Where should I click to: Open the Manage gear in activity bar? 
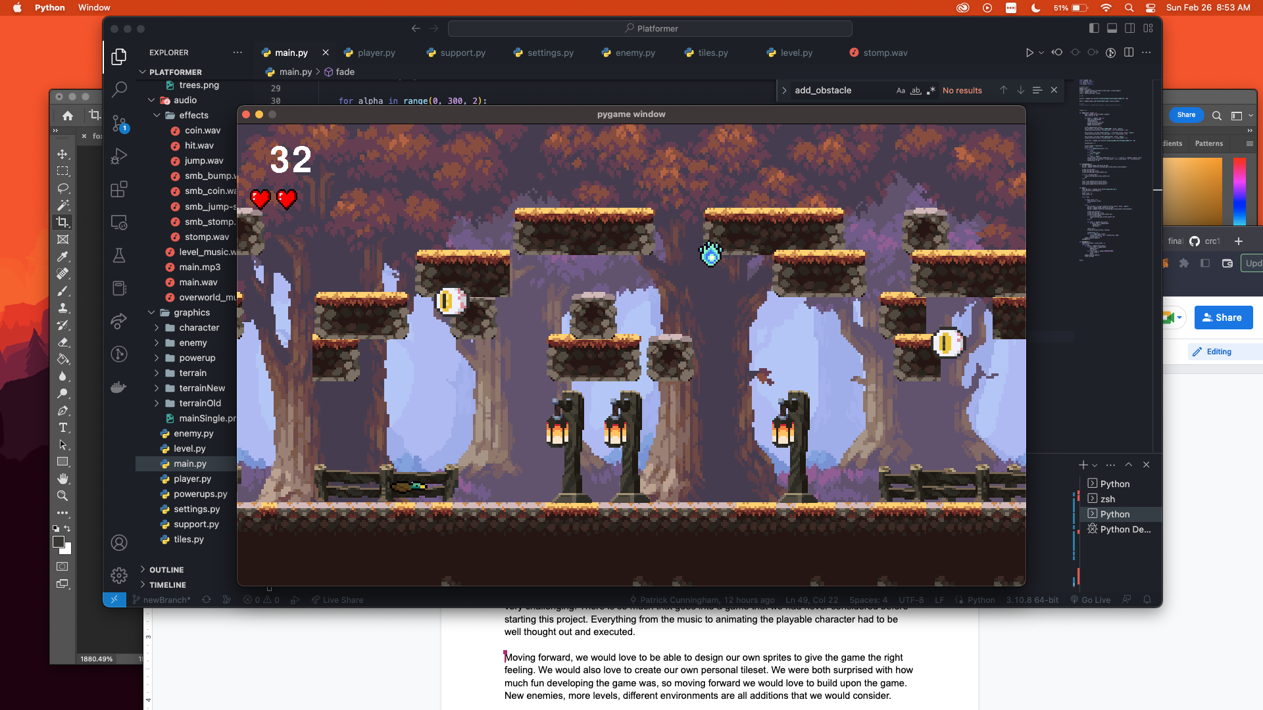[x=119, y=576]
